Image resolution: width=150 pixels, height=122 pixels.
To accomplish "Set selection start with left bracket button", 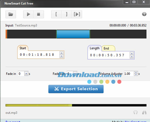I will tap(56, 14).
